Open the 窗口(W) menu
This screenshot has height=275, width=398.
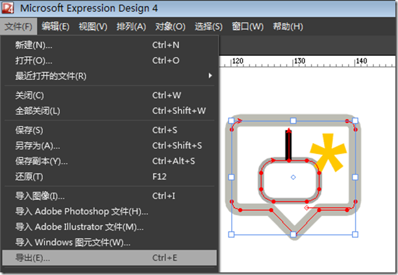[248, 27]
